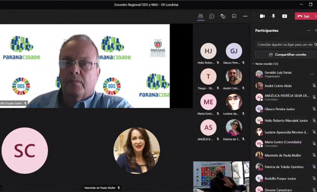Click the Sair button to leave
Image resolution: width=317 pixels, height=192 pixels.
pyautogui.click(x=303, y=16)
